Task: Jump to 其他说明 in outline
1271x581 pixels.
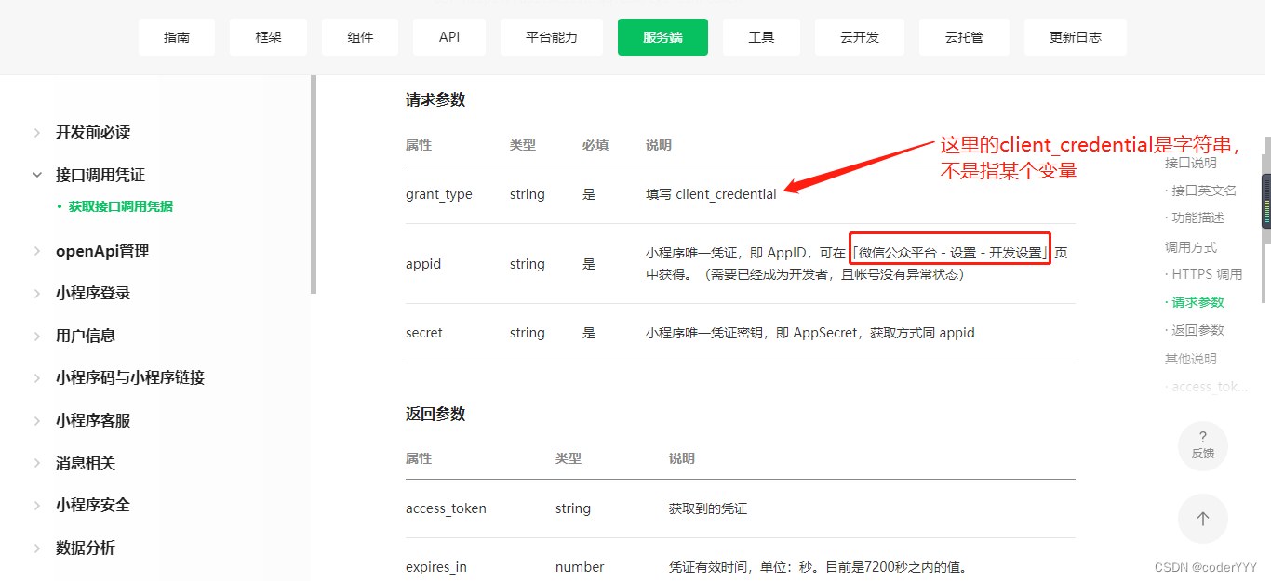Action: point(1191,359)
